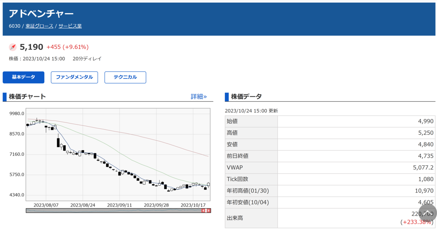Click the current price 5,190
437x230 pixels.
31,47
